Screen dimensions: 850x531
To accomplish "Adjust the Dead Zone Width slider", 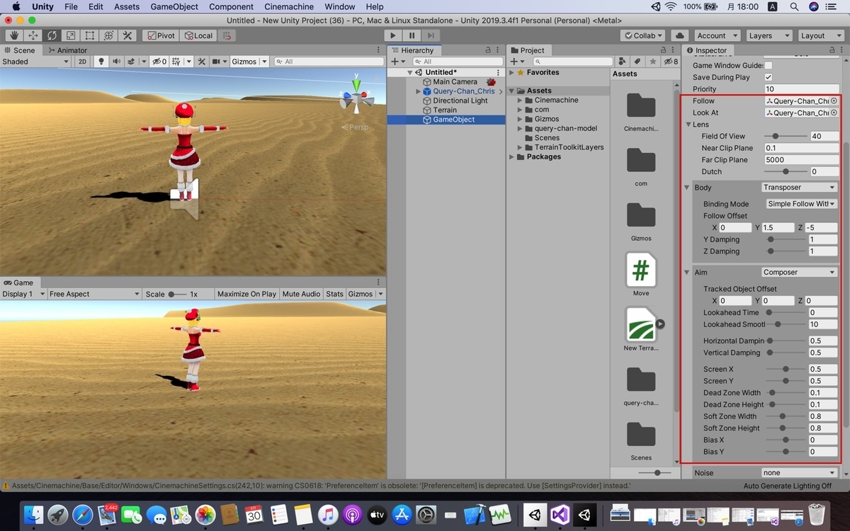I will click(x=786, y=393).
